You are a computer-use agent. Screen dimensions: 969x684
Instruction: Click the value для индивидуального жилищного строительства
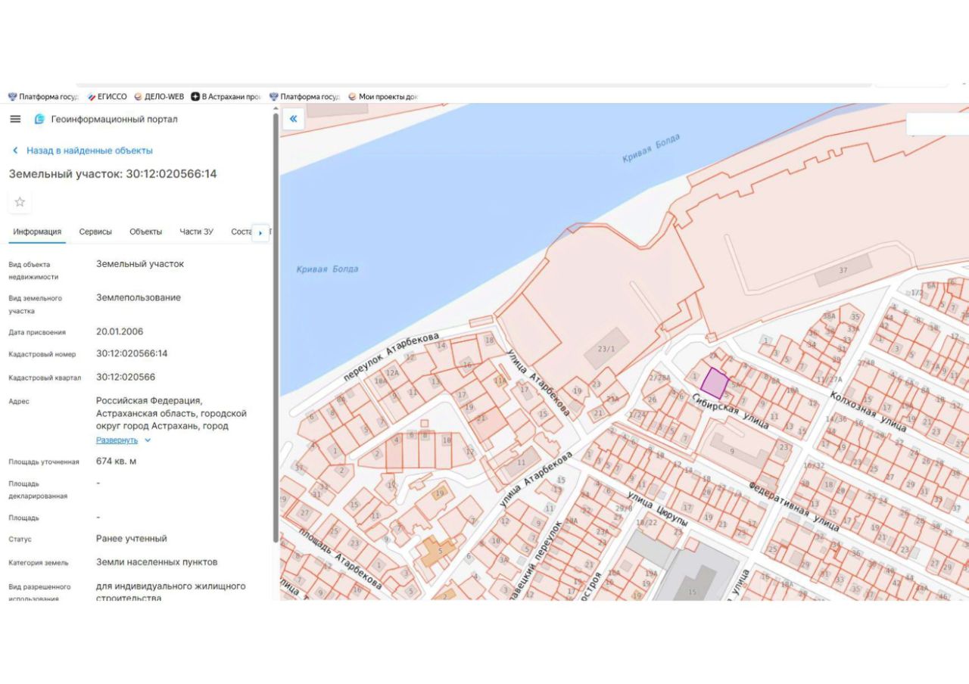tap(171, 592)
